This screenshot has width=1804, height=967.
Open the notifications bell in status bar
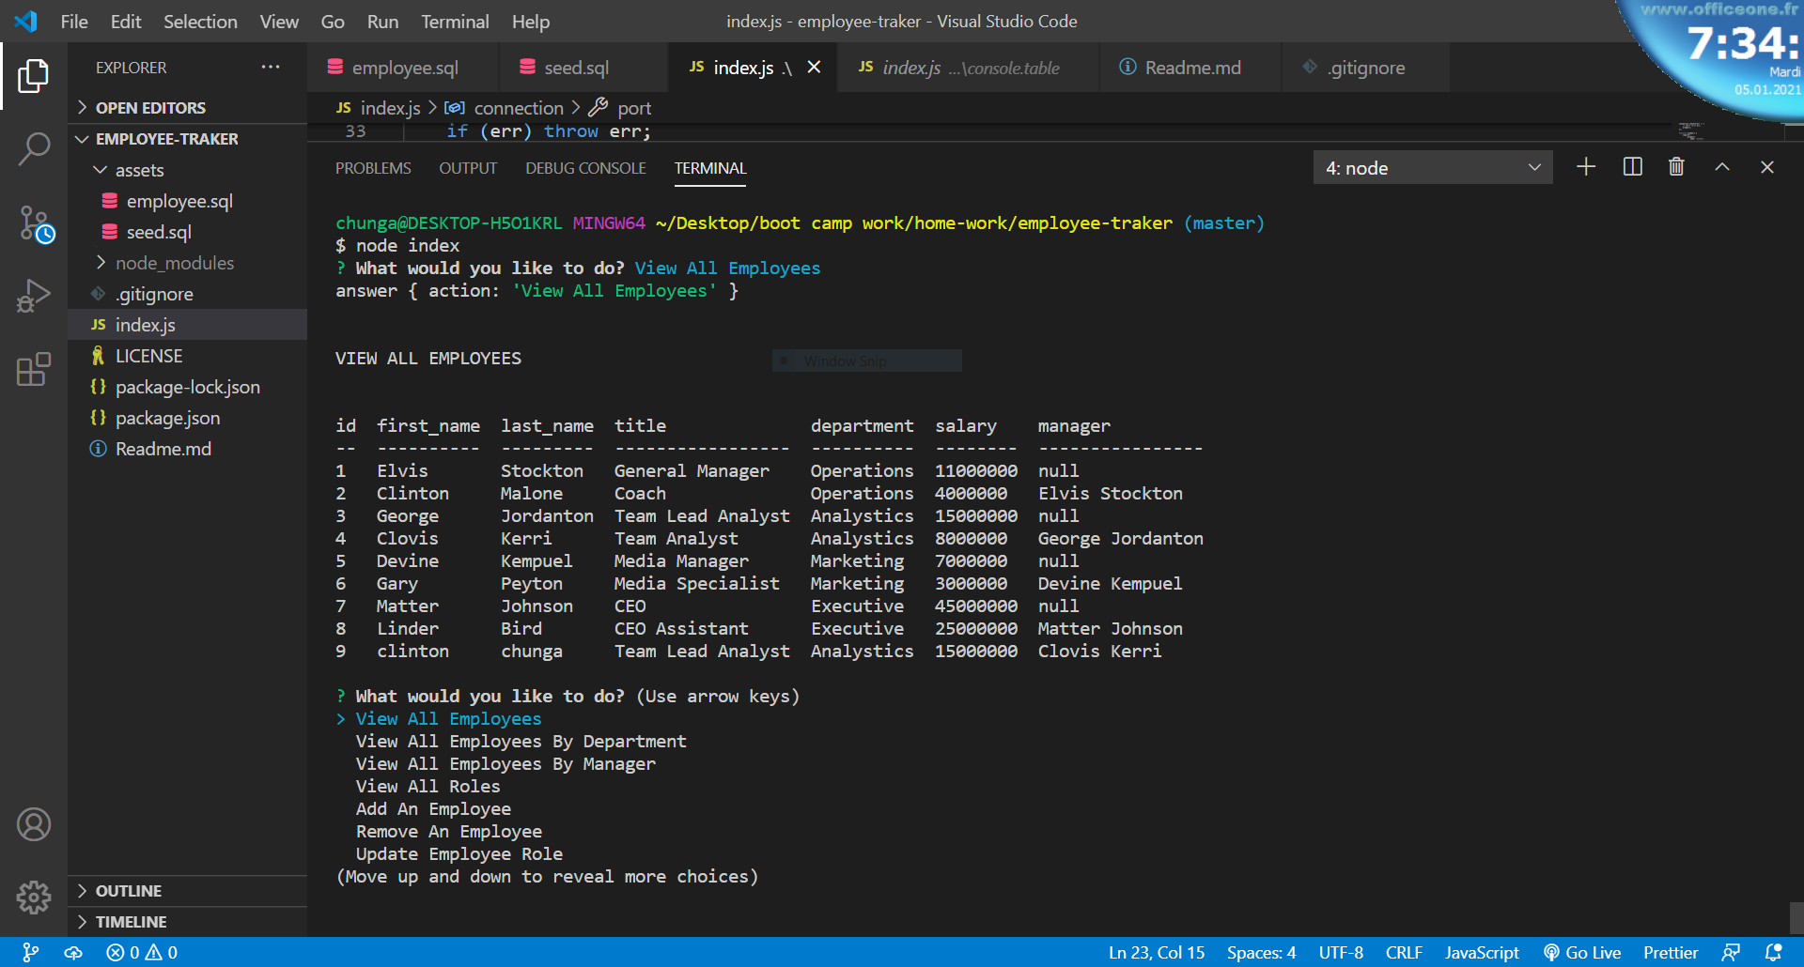point(1774,952)
